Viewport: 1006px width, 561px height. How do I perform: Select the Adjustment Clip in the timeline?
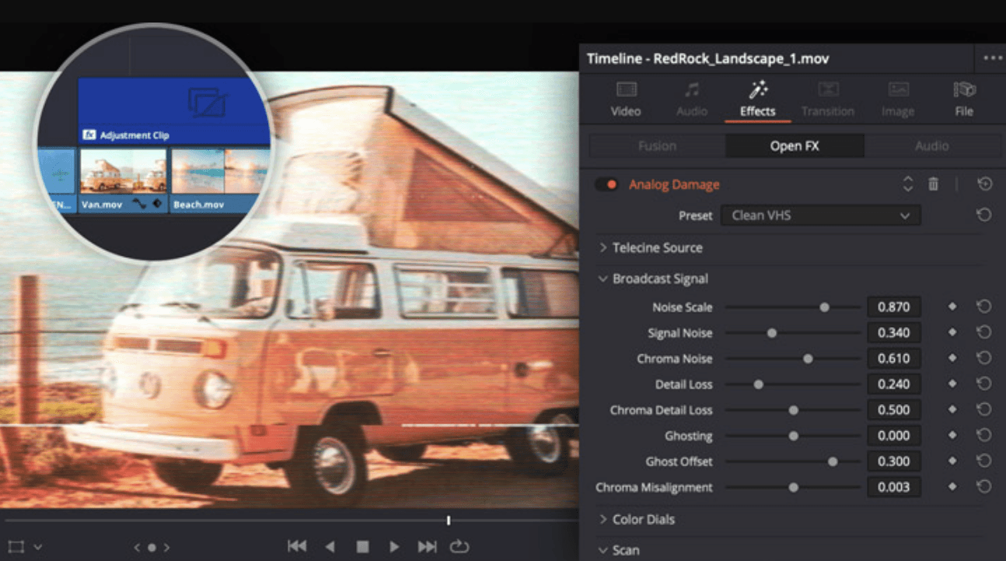pos(174,111)
